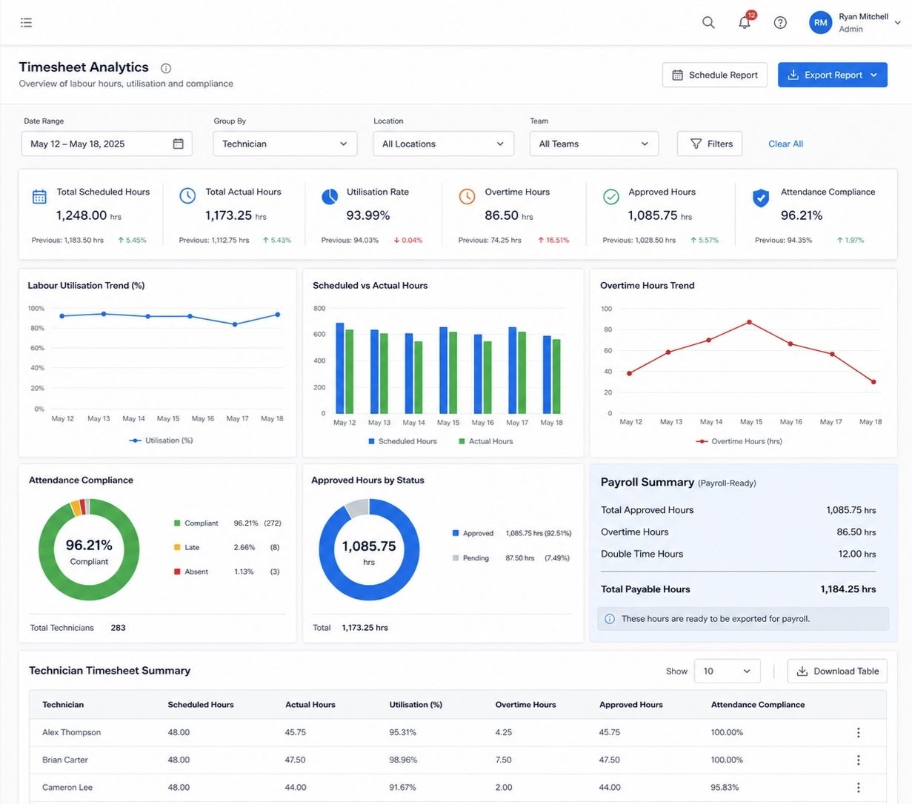The height and width of the screenshot is (804, 912).
Task: Open the All Locations dropdown
Action: (443, 144)
